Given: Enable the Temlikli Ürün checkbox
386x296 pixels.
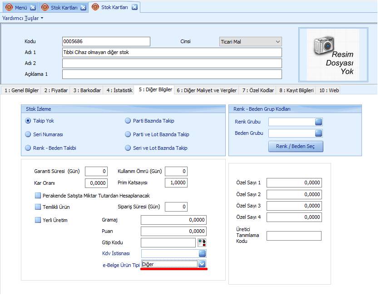Looking at the screenshot, I should 38,207.
